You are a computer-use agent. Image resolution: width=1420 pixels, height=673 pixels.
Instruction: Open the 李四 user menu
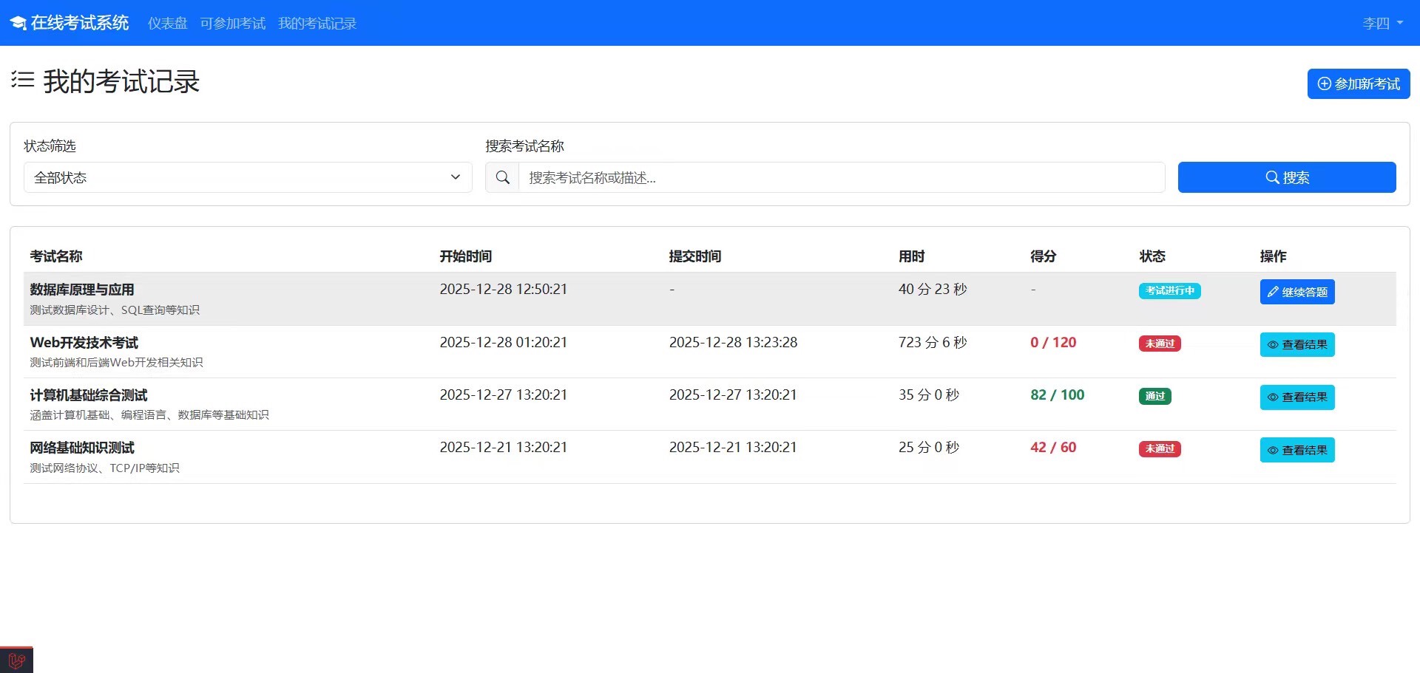(1382, 24)
